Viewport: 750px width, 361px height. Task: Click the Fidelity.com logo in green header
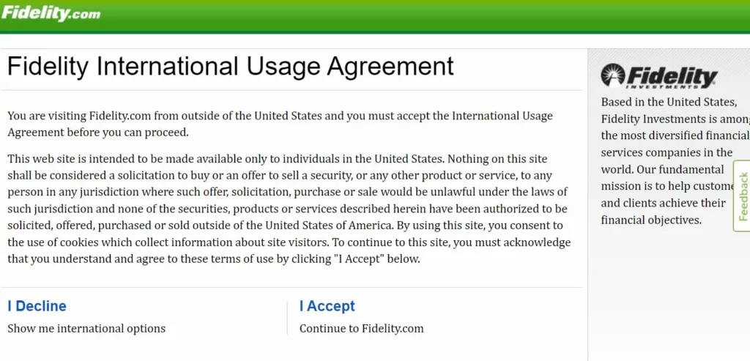pyautogui.click(x=51, y=13)
